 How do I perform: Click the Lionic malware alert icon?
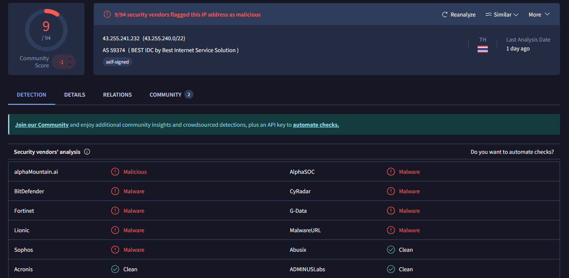tap(115, 230)
